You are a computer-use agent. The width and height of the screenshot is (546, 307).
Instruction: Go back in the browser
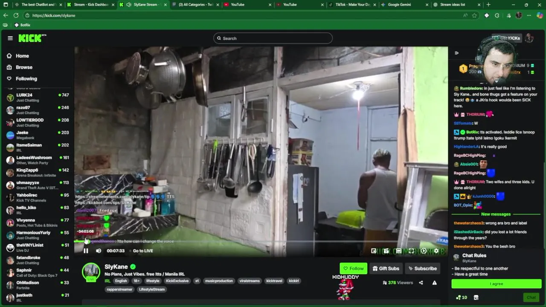click(6, 15)
